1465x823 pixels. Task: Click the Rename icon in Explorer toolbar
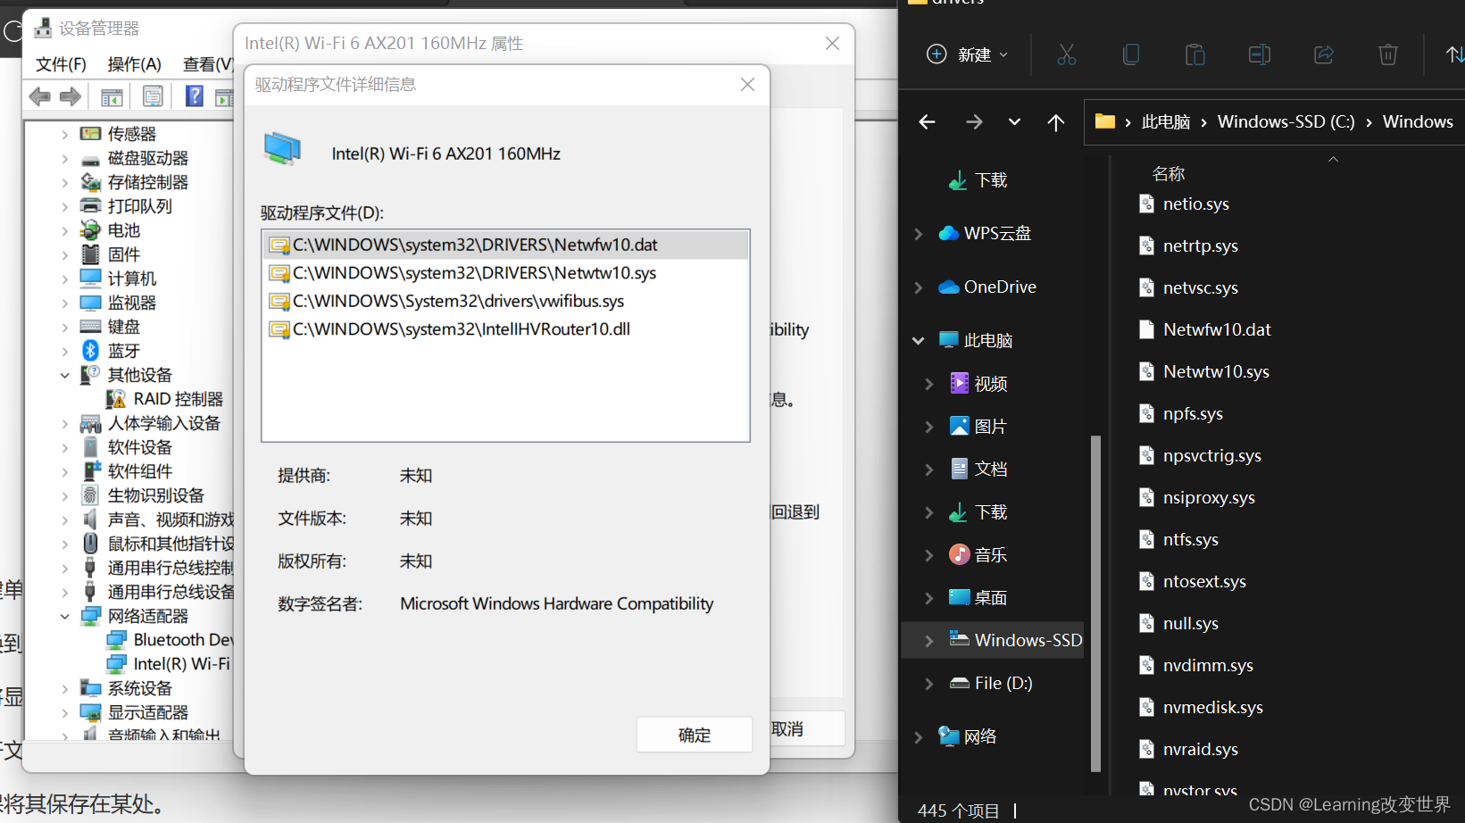[1259, 54]
